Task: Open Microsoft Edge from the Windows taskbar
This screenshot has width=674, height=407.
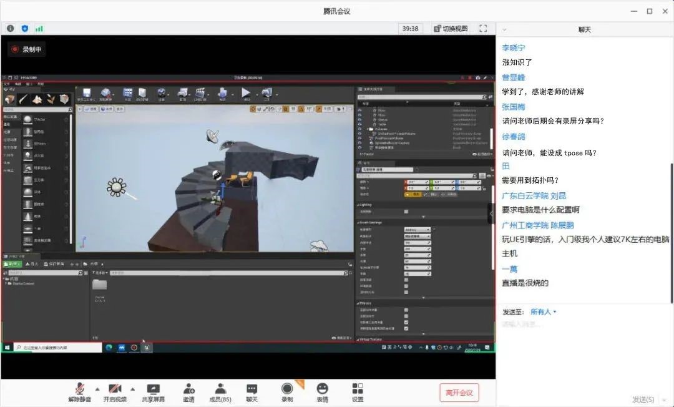Action: click(x=109, y=347)
